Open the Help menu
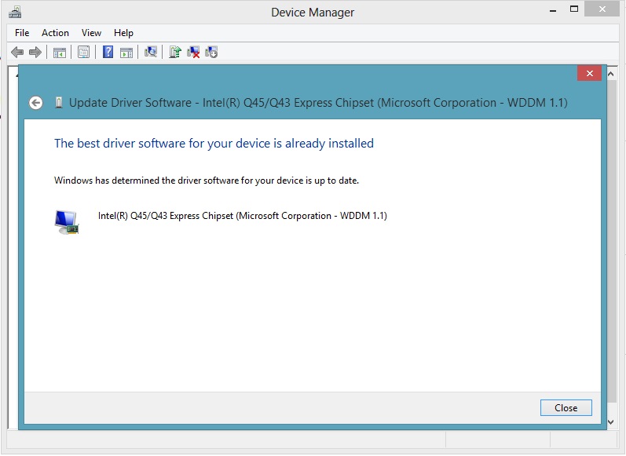Image resolution: width=626 pixels, height=456 pixels. [123, 33]
